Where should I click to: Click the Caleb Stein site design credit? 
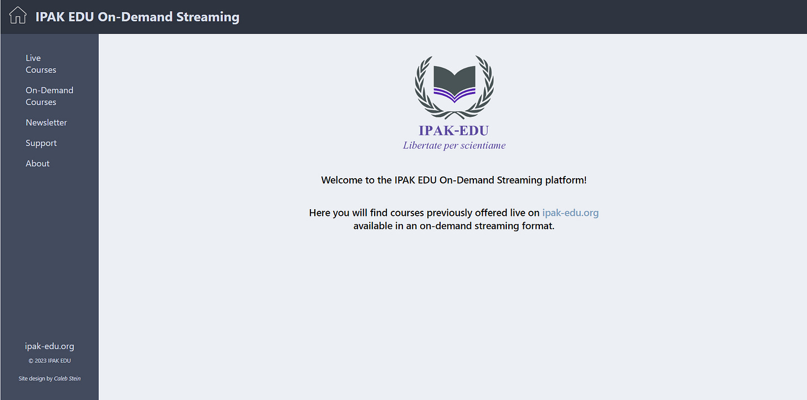pos(67,378)
